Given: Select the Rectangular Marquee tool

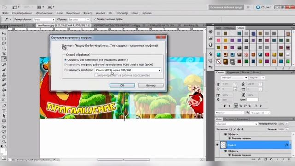Looking at the screenshot, I should tap(4, 39).
